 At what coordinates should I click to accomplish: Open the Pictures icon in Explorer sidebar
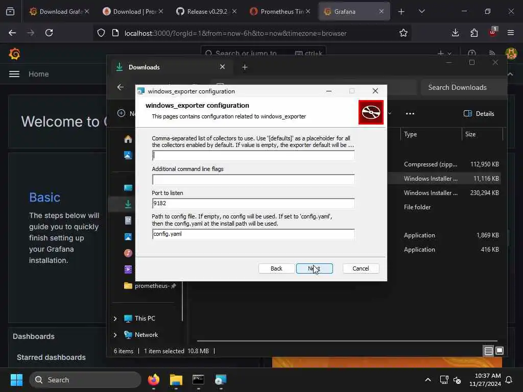pyautogui.click(x=128, y=237)
